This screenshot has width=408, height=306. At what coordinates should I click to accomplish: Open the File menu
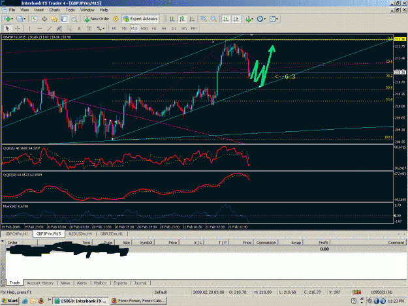[12, 10]
